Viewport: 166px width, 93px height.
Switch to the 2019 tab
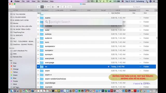click(x=89, y=10)
